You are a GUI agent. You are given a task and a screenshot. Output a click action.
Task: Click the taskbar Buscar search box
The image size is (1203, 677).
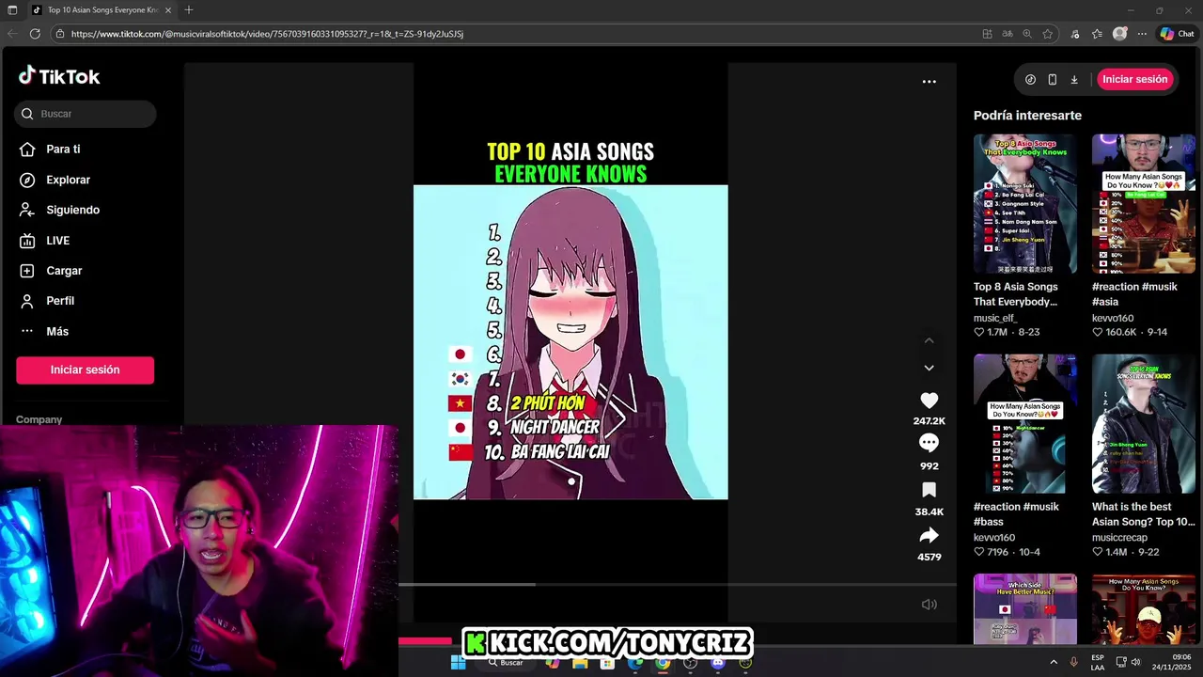click(x=507, y=663)
